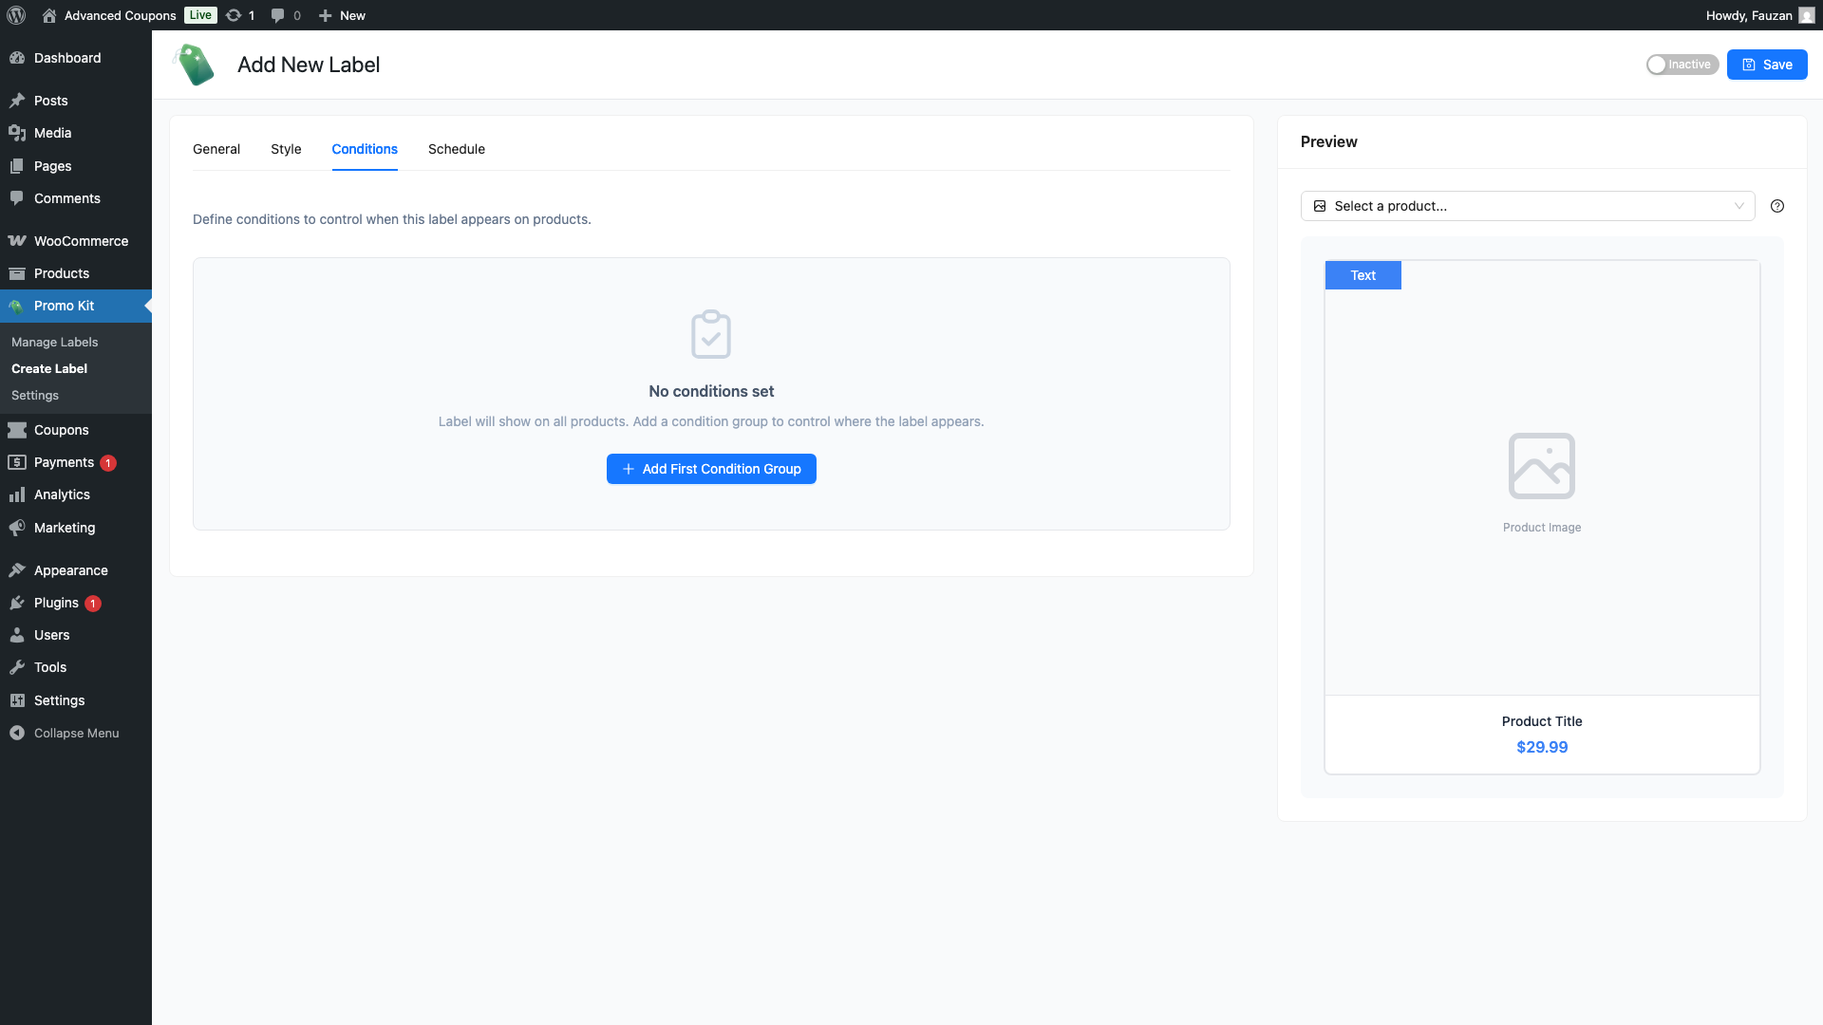
Task: Expand the WooCommerce sidebar menu
Action: point(81,241)
